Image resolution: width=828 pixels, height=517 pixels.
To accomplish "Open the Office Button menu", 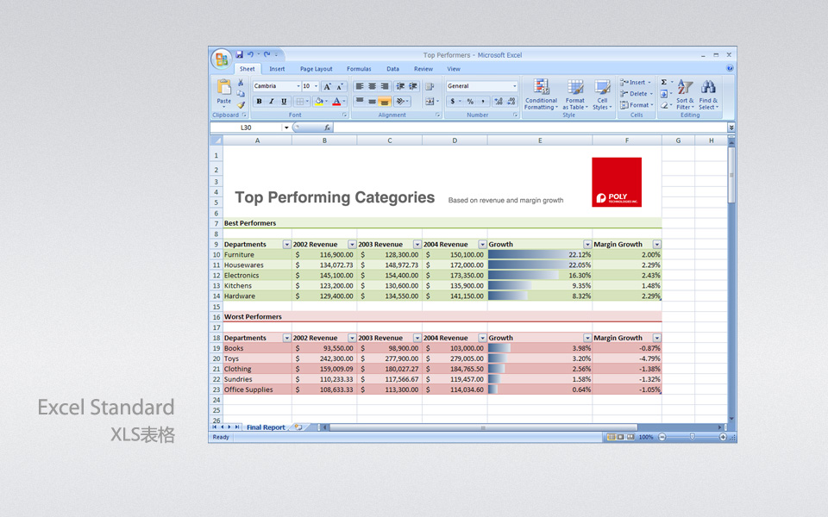I will coord(222,59).
